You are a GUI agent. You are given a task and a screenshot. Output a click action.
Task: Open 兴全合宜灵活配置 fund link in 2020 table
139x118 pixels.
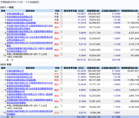point(30,90)
